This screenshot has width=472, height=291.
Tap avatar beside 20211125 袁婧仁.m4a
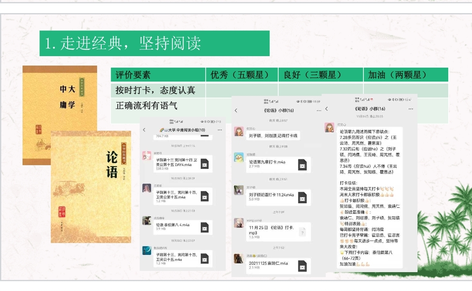point(239,259)
